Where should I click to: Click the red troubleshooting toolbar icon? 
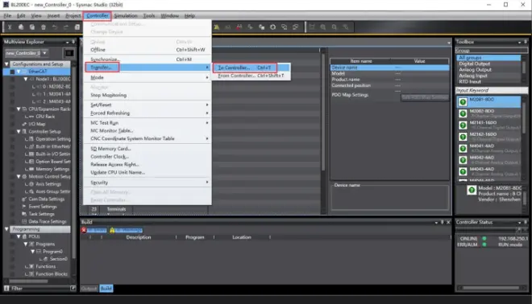coord(239,27)
